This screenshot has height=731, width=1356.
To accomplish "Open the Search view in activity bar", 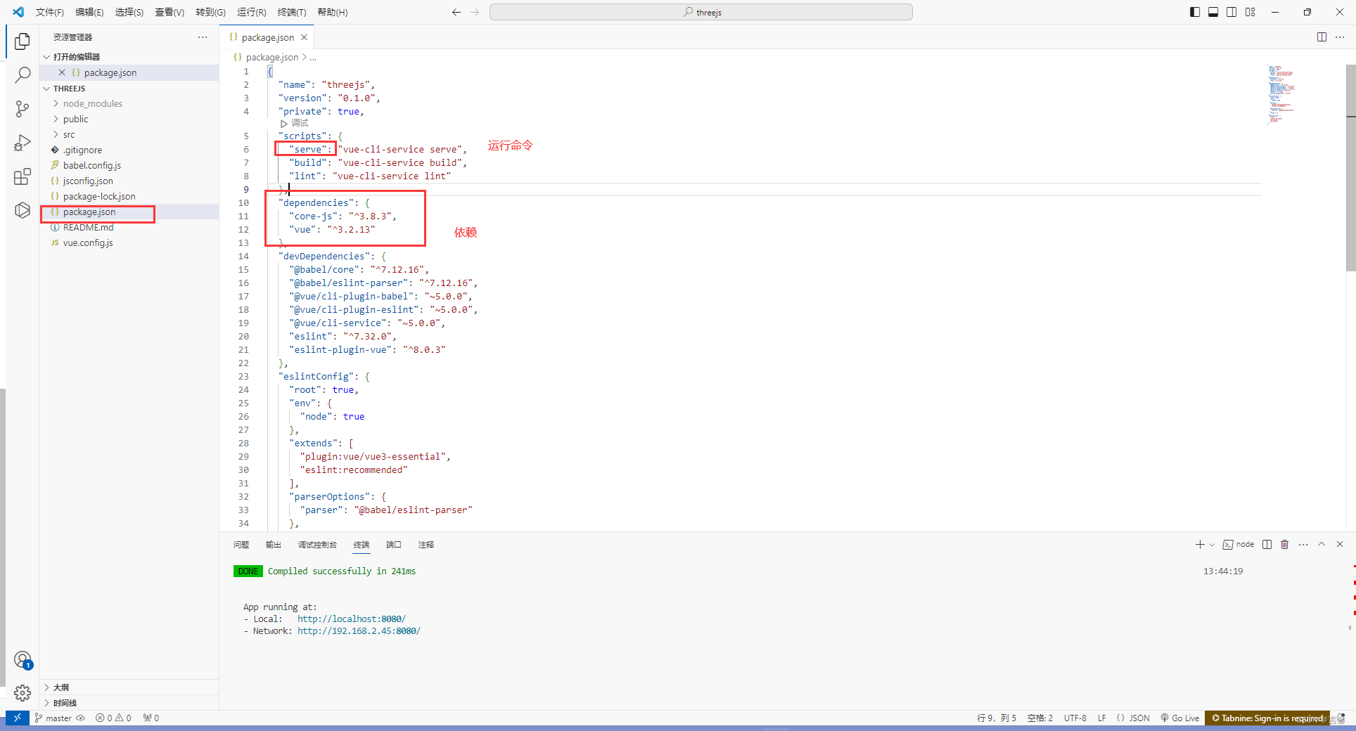I will 23,75.
